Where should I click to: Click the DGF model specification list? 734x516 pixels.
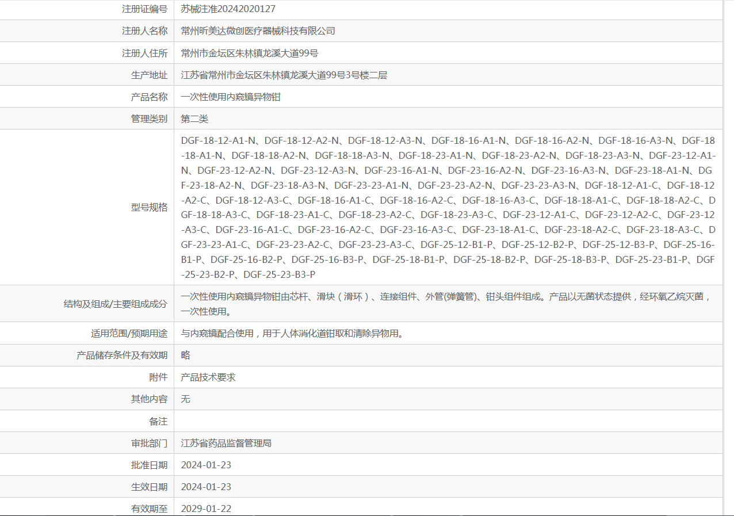[448, 207]
